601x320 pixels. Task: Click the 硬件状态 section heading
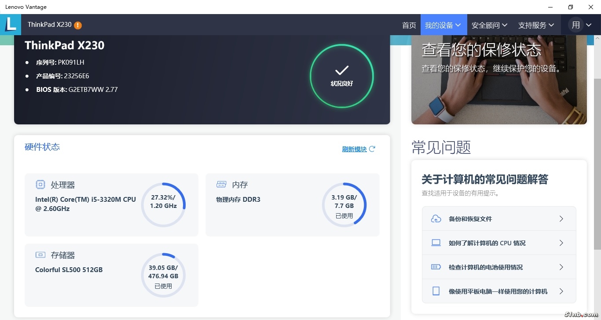(42, 147)
